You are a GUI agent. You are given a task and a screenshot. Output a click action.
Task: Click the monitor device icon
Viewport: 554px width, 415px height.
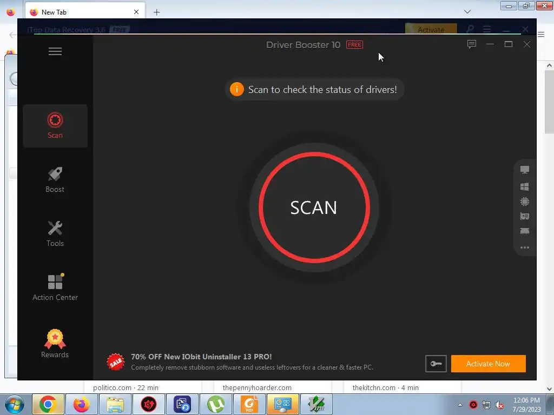click(525, 170)
